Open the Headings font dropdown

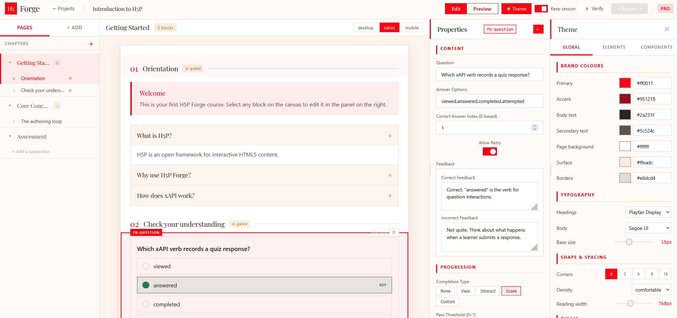648,212
